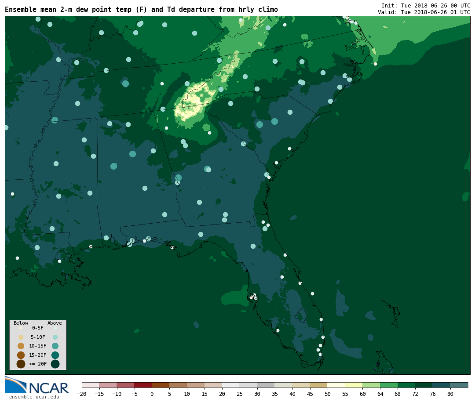Pick the -15 to -10 dusty pink colorbar segment

pos(108,385)
